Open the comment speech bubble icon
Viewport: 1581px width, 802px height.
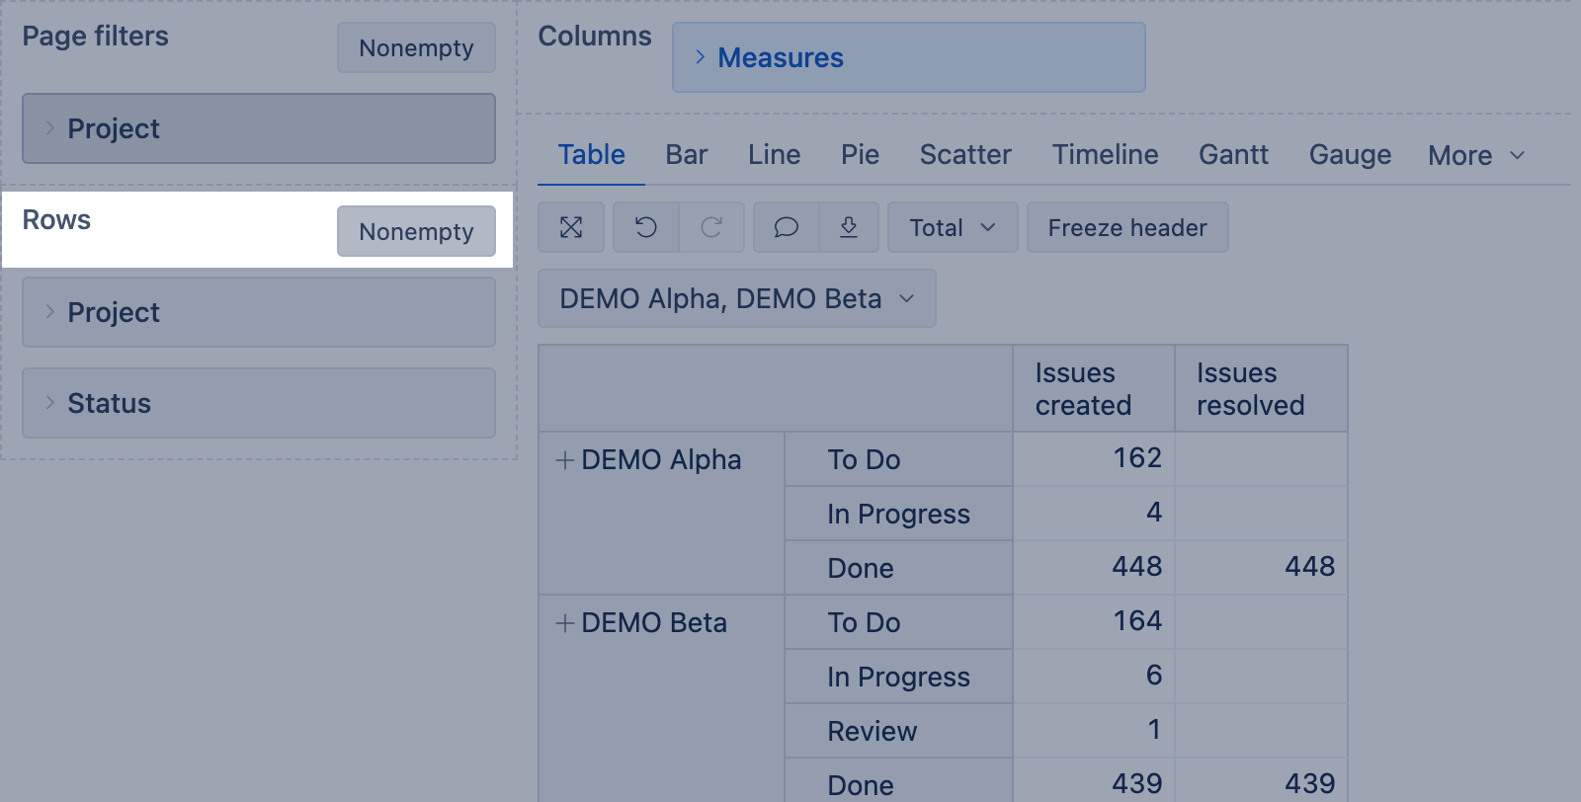pyautogui.click(x=787, y=228)
